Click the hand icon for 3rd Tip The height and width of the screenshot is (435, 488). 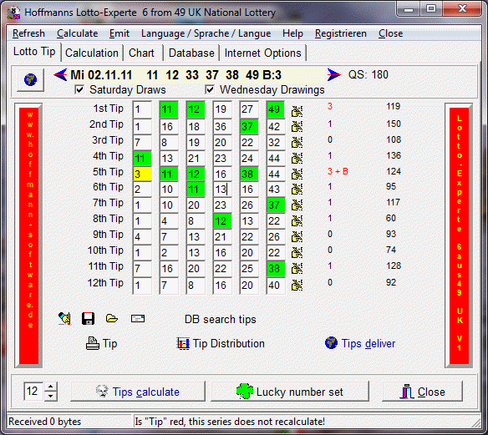(x=297, y=142)
